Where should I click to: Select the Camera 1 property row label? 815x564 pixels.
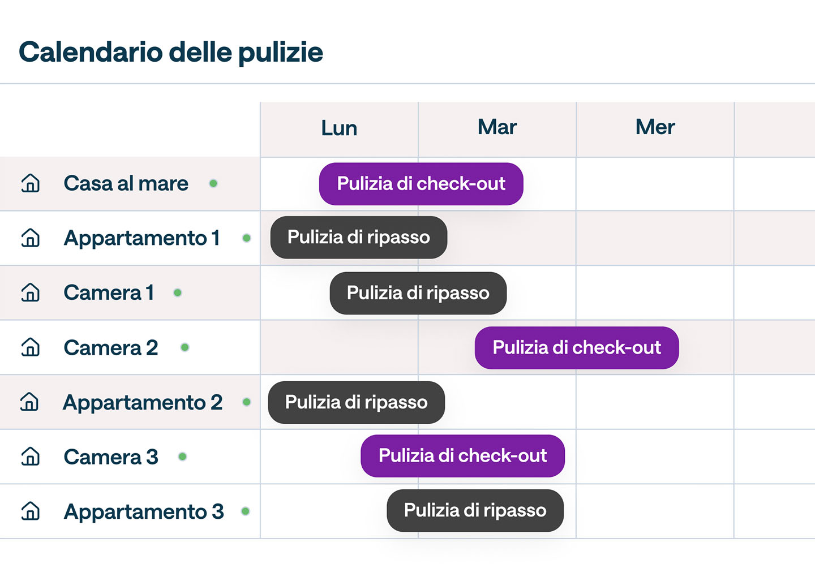click(x=109, y=292)
